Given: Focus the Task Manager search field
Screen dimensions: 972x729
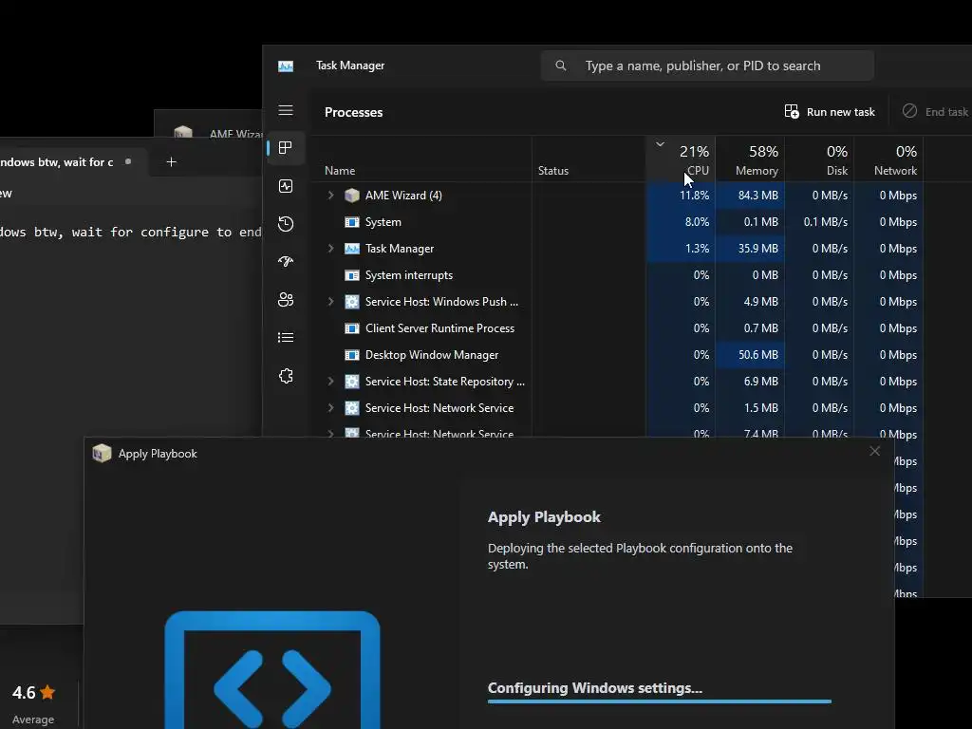Looking at the screenshot, I should [x=707, y=65].
